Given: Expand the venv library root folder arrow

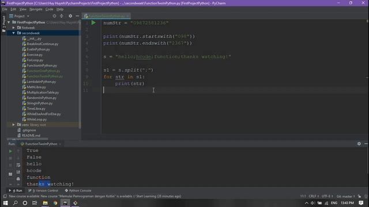Looking at the screenshot, I should [x=14, y=125].
